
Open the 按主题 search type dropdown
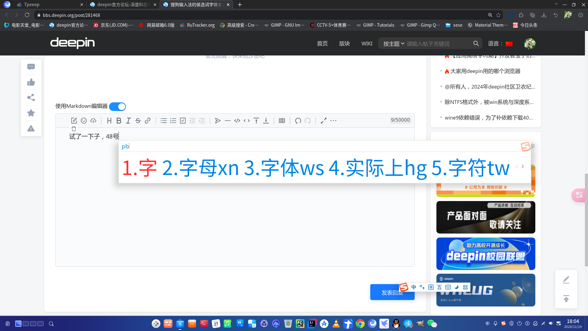[x=394, y=44]
